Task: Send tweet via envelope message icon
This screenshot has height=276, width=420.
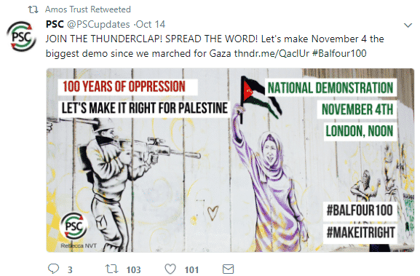Action: [229, 269]
